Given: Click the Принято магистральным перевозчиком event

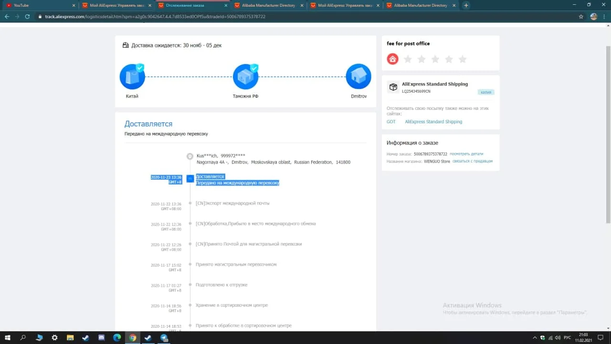Looking at the screenshot, I should [236, 264].
